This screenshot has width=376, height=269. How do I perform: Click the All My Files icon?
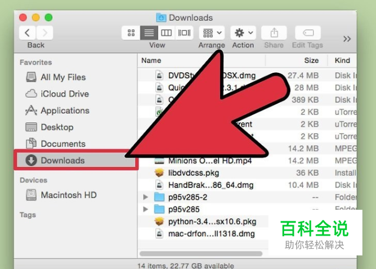coord(31,77)
